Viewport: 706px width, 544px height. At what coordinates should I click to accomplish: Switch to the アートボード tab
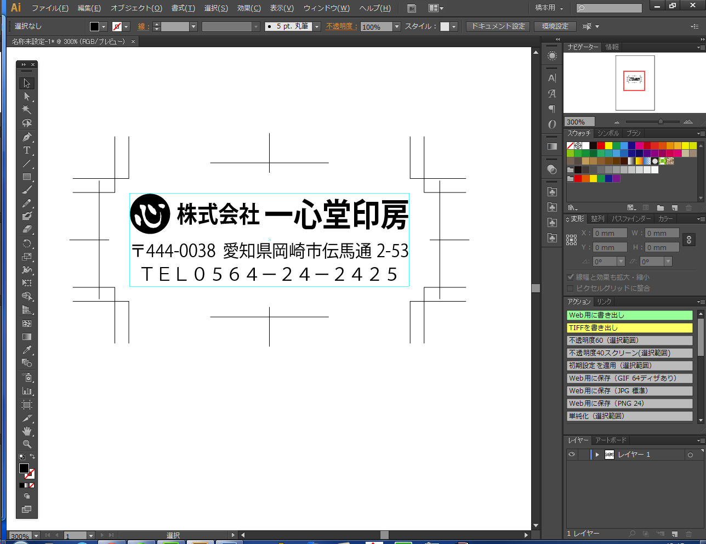tap(611, 440)
